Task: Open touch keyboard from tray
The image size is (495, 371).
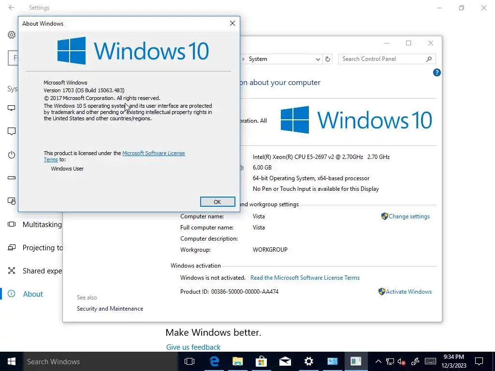Action: [x=430, y=361]
